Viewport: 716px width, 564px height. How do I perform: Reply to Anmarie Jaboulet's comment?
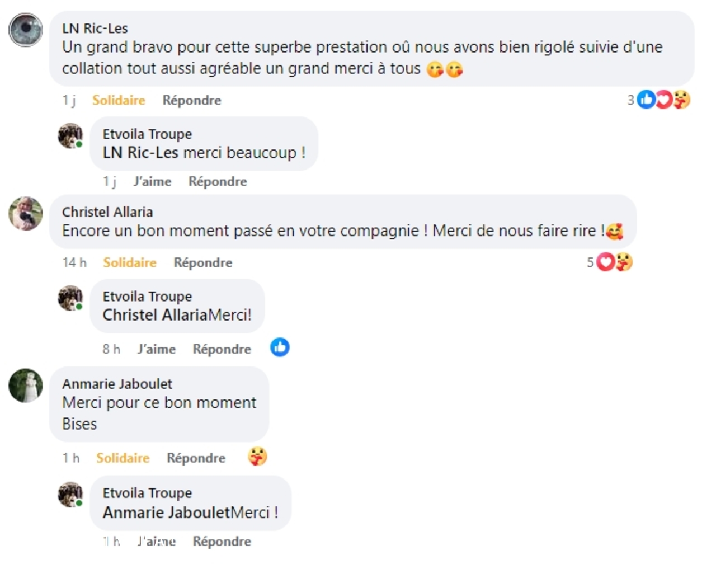(196, 458)
